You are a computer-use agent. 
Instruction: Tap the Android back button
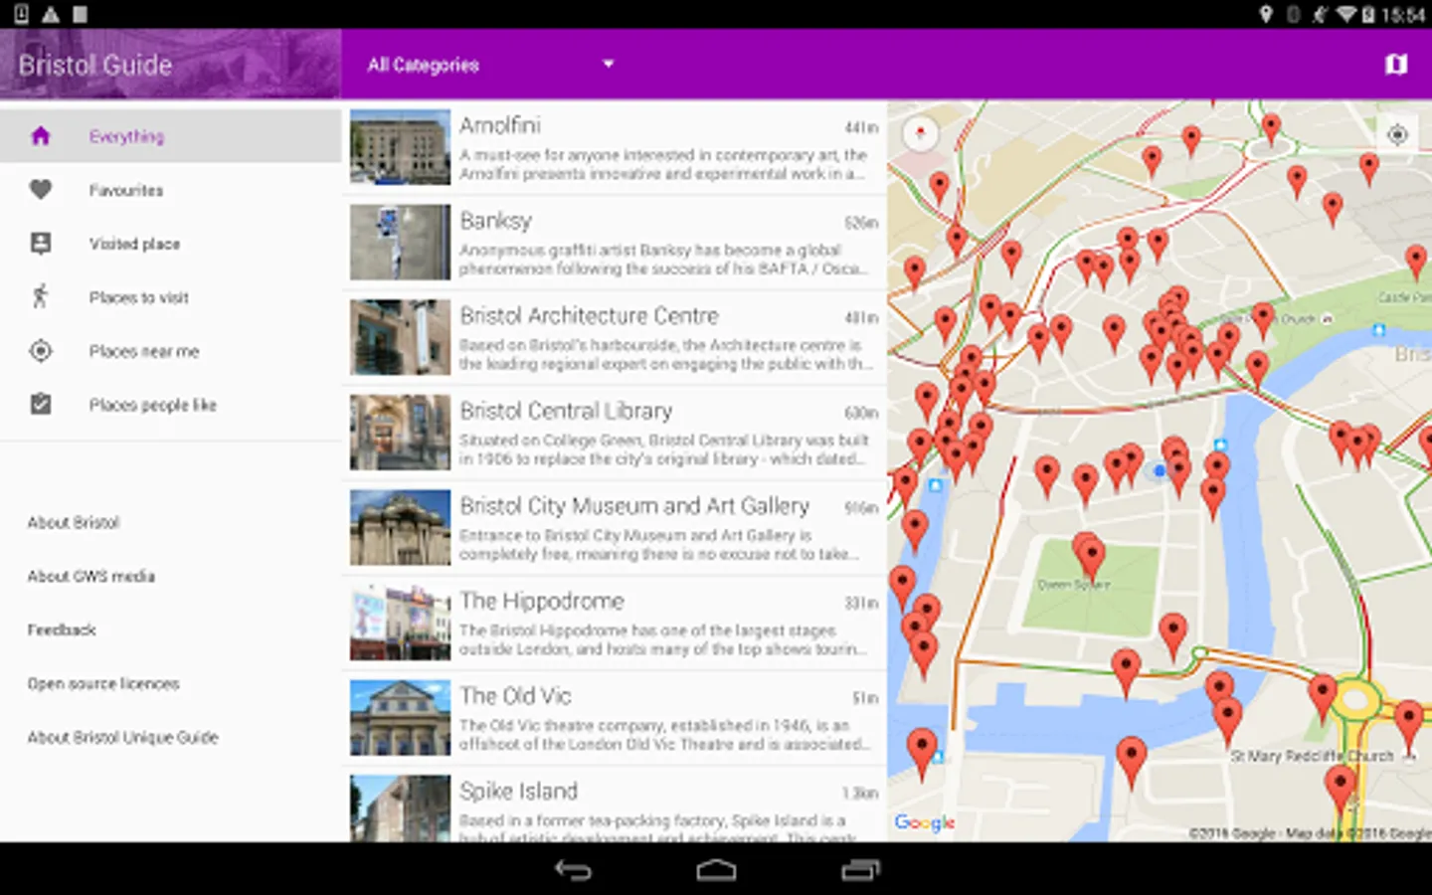pyautogui.click(x=573, y=870)
